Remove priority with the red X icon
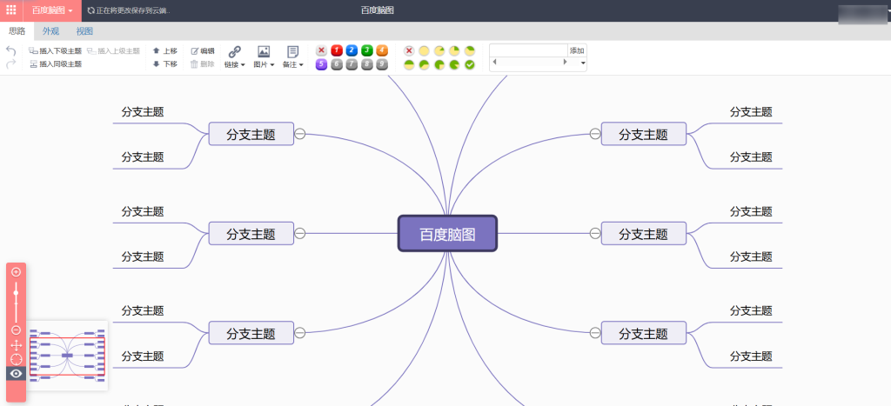 (x=322, y=50)
